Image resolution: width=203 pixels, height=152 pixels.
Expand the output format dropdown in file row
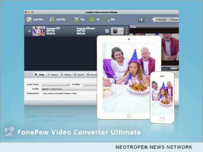pos(122,31)
